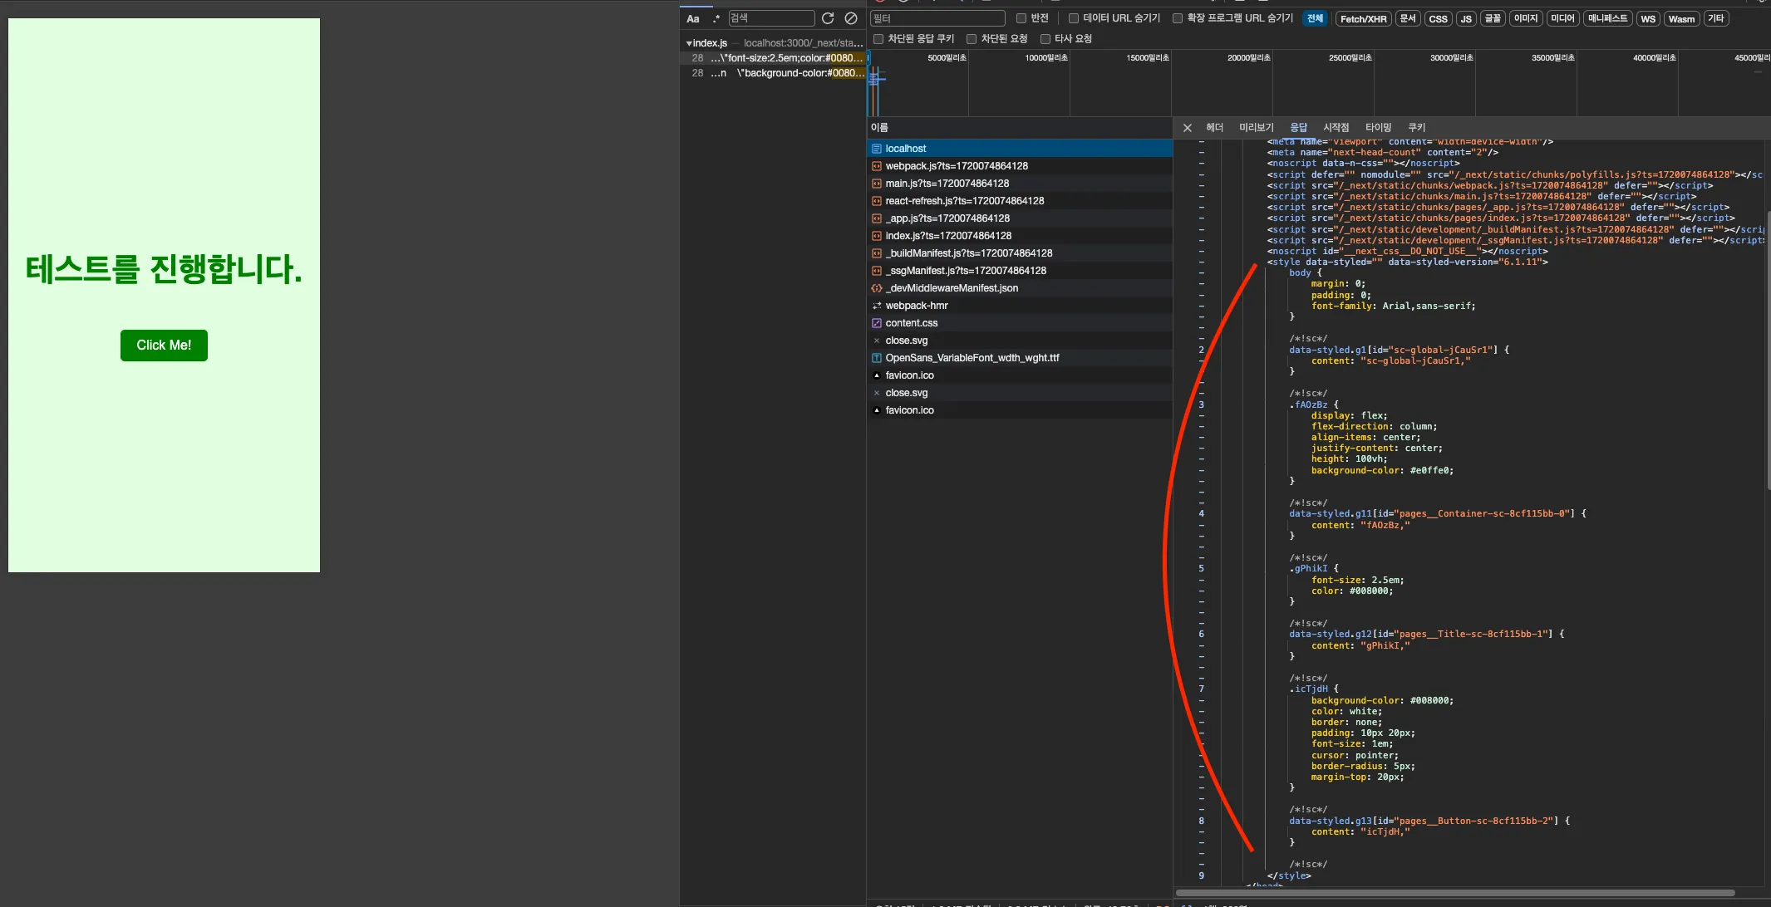Enable regular expression search toggle
Image resolution: width=1771 pixels, height=907 pixels.
click(x=716, y=18)
